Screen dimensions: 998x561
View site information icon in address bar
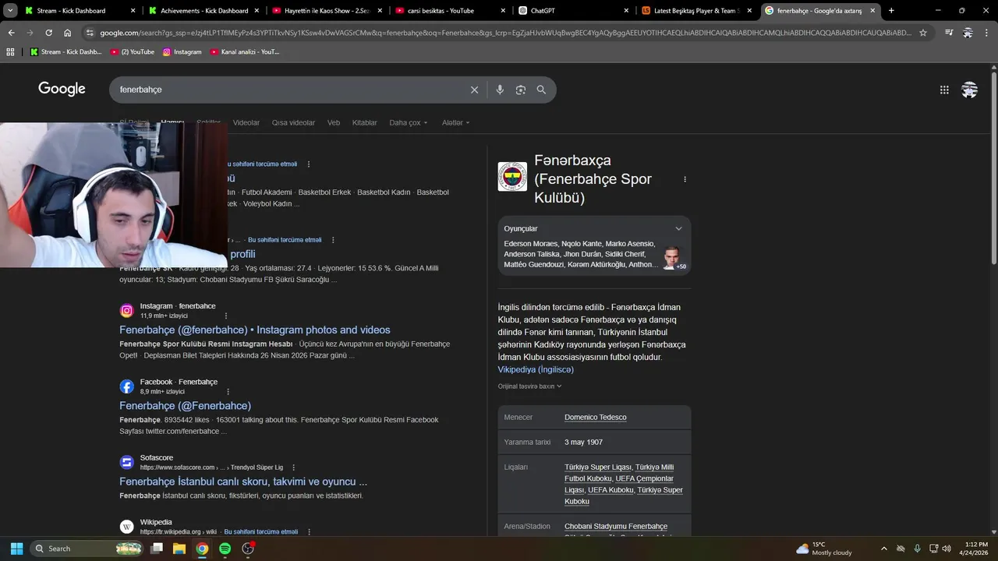point(90,33)
